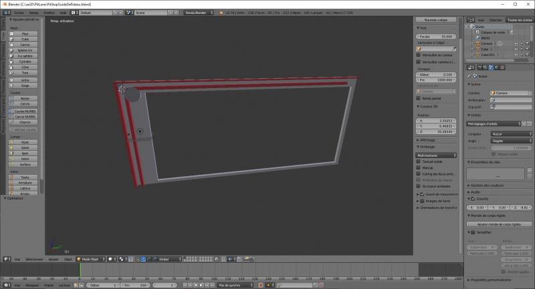The height and width of the screenshot is (289, 535).
Task: Open the Fichier menu
Action: click(x=17, y=13)
